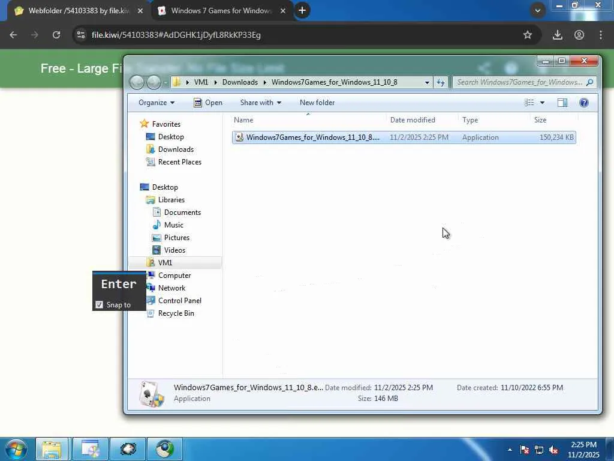Open Control Panel from navigation tree
The image size is (614, 461).
[x=179, y=301]
